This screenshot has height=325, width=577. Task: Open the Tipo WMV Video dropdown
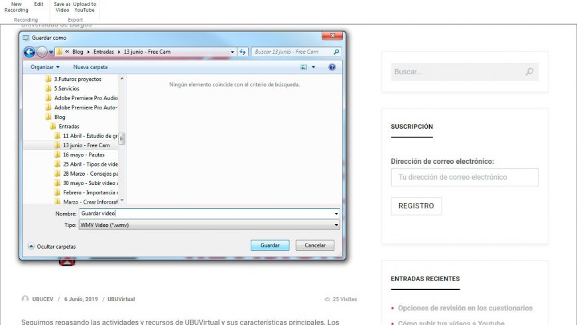tap(209, 225)
